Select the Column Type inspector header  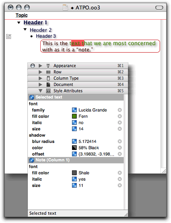point(78,78)
